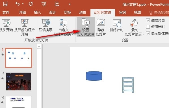Undo the last action
The height and width of the screenshot is (108, 169).
[x=18, y=4]
